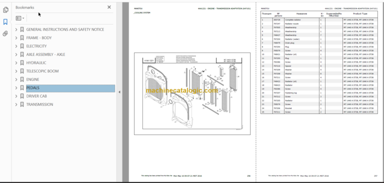384x183 pixels.
Task: Click the bookmark icon beside DRIVER CAB
Action: 22,96
